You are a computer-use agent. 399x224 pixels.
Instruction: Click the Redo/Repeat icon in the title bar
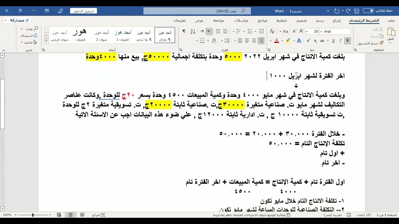click(337, 11)
